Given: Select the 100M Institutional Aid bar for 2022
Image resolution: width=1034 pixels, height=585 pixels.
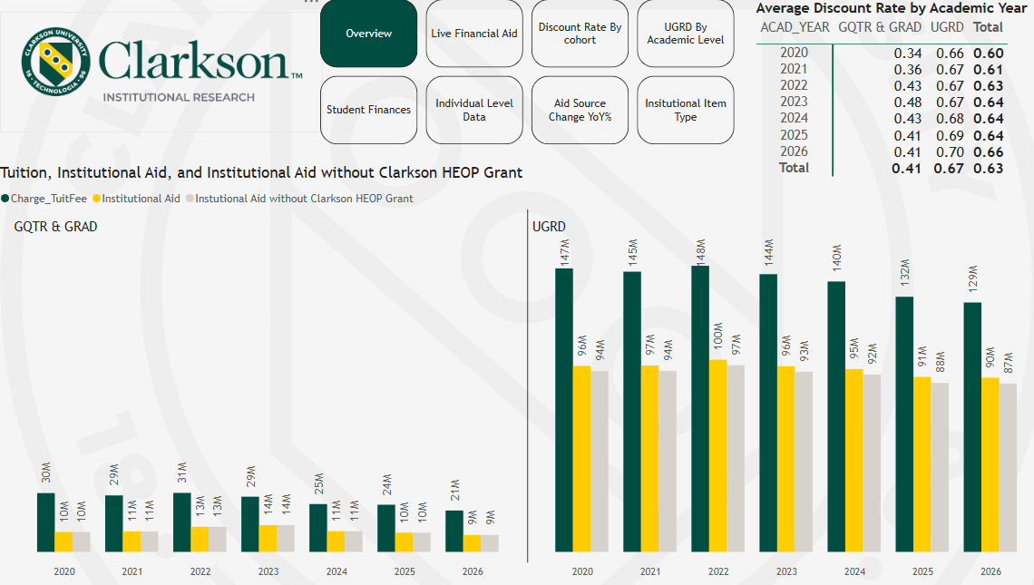Looking at the screenshot, I should [x=717, y=455].
